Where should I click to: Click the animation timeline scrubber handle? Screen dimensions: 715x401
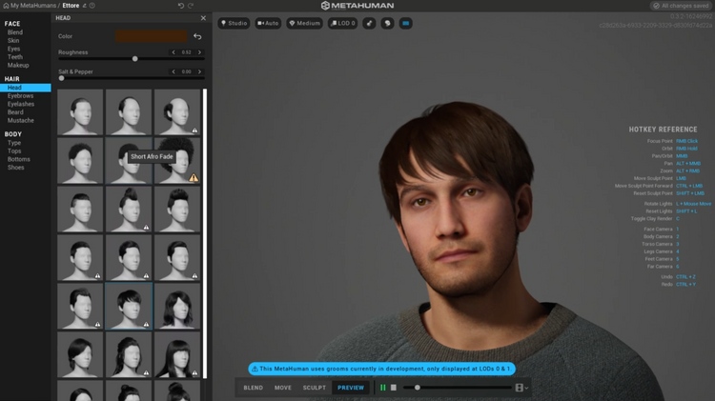417,388
